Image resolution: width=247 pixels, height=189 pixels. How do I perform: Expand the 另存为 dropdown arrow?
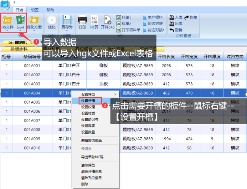(x=67, y=31)
